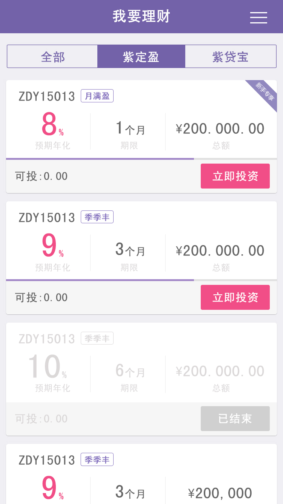
Task: Tap the 6个月 term on the ended product
Action: (130, 371)
